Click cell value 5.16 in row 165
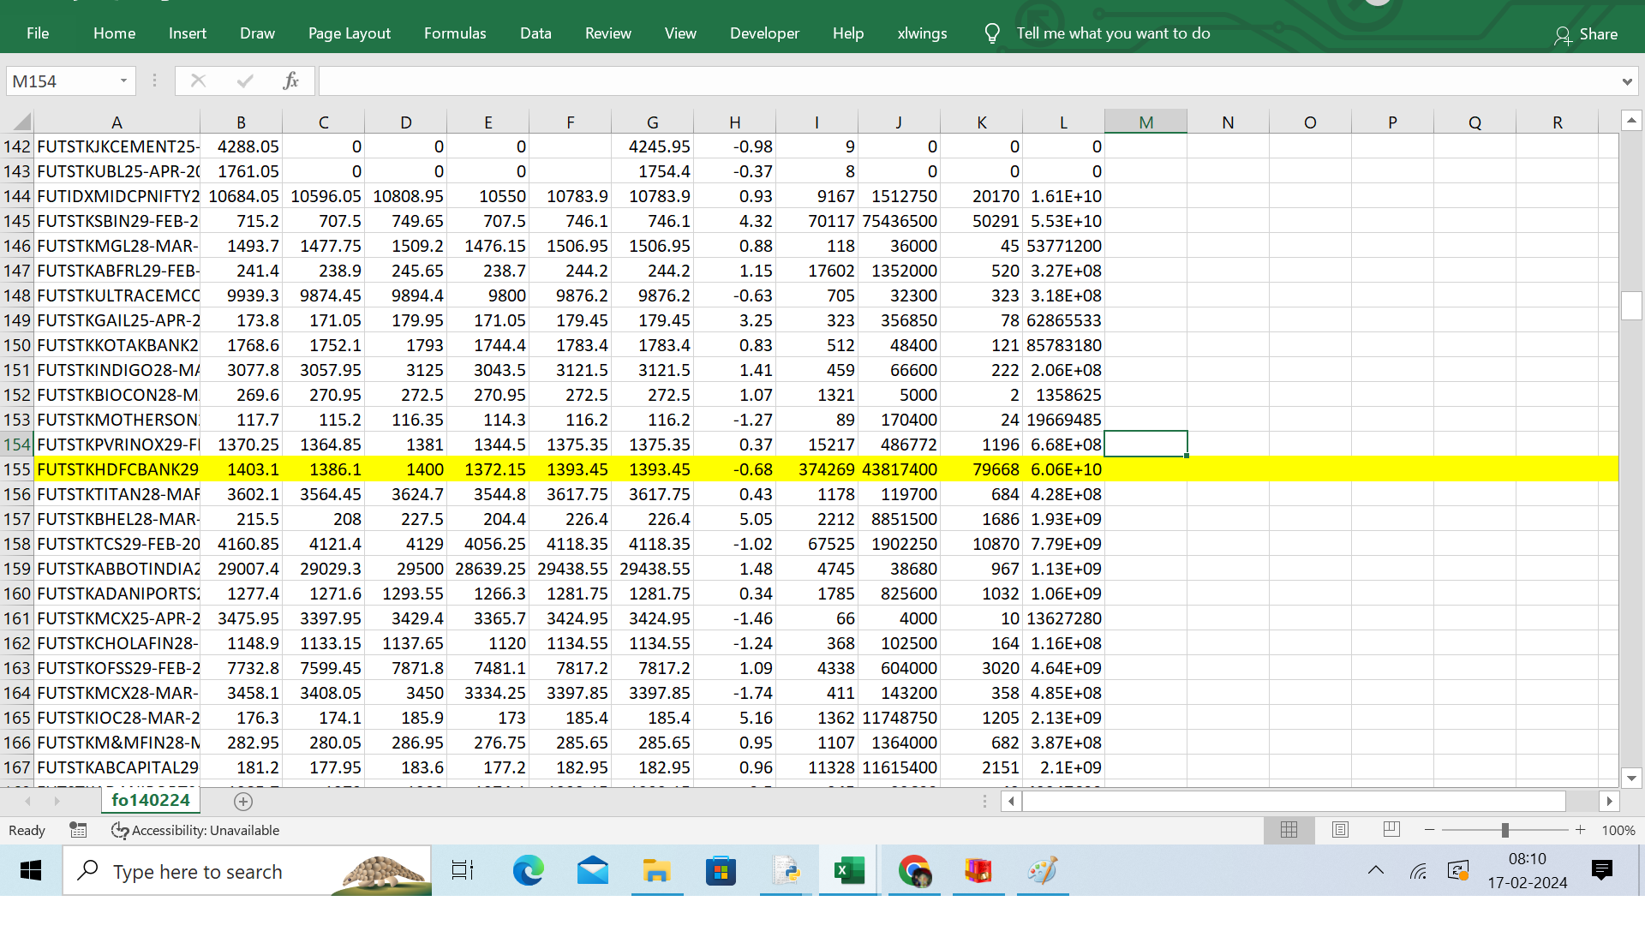This screenshot has height=925, width=1645. [735, 718]
